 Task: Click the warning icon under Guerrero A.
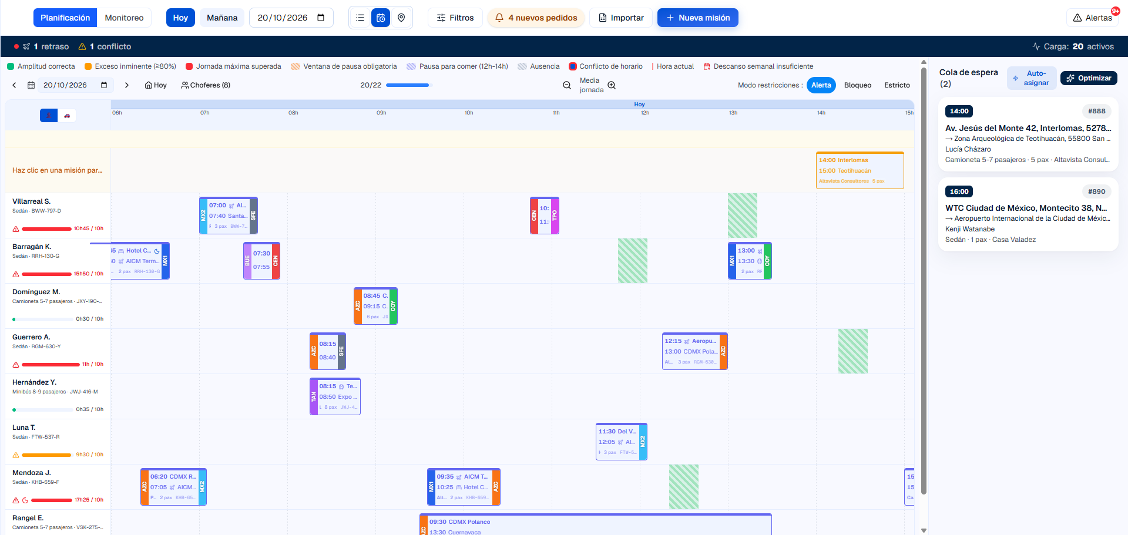tap(16, 365)
